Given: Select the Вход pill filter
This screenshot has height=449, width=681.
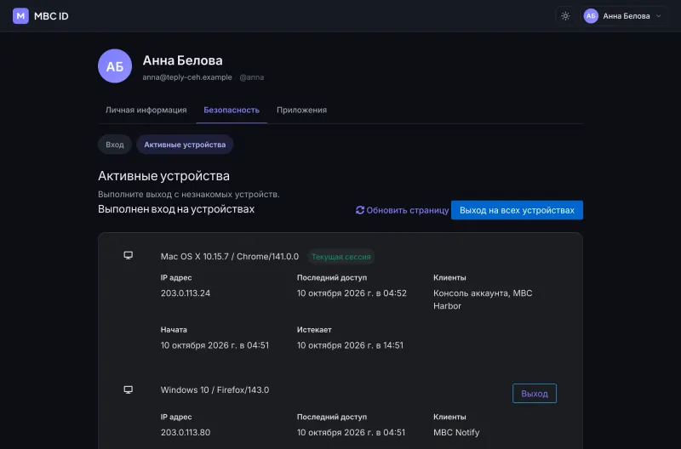Looking at the screenshot, I should [x=115, y=145].
